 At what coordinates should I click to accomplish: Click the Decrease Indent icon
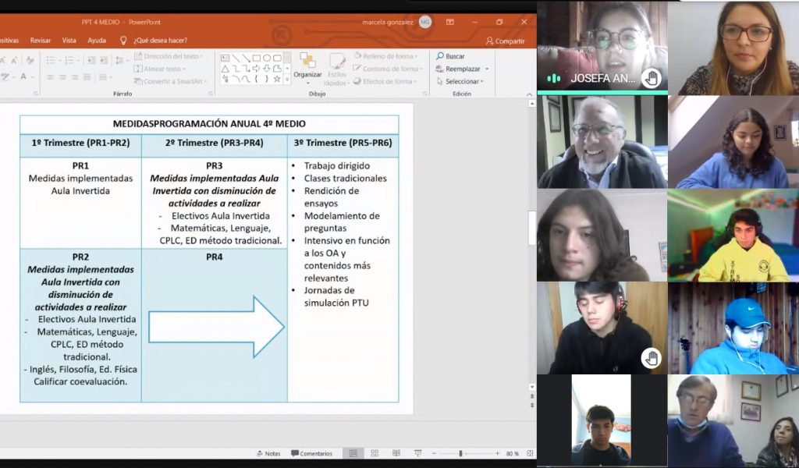tap(92, 60)
